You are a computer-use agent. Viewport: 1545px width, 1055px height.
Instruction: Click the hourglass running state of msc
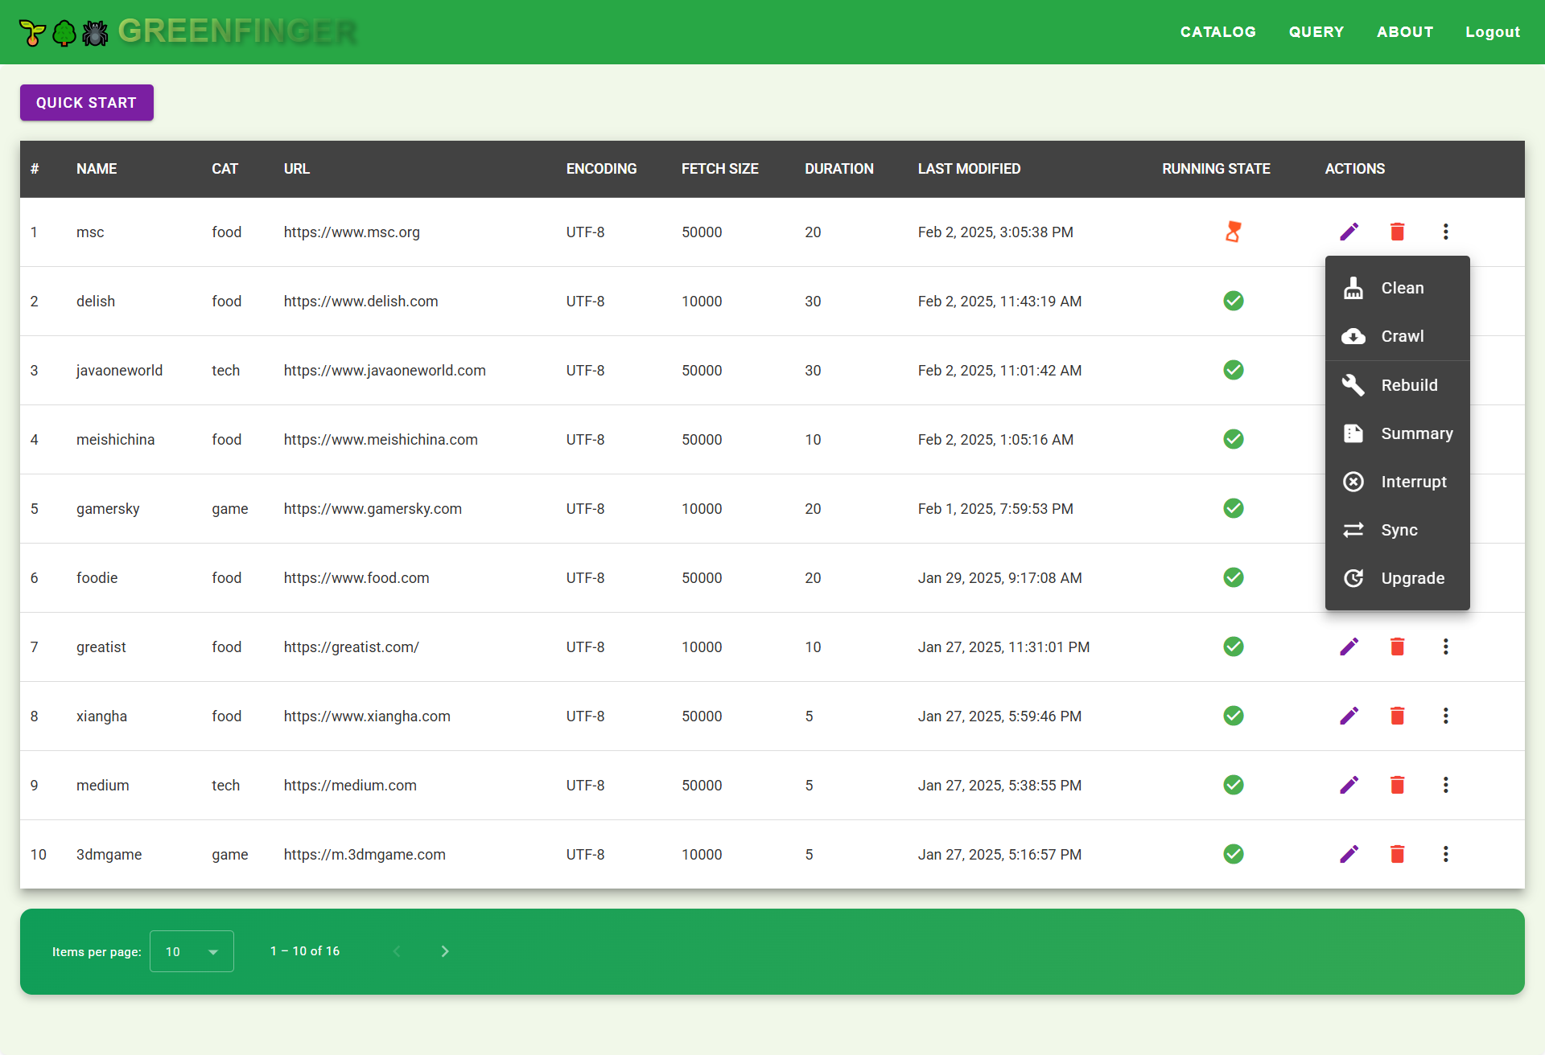(1234, 232)
